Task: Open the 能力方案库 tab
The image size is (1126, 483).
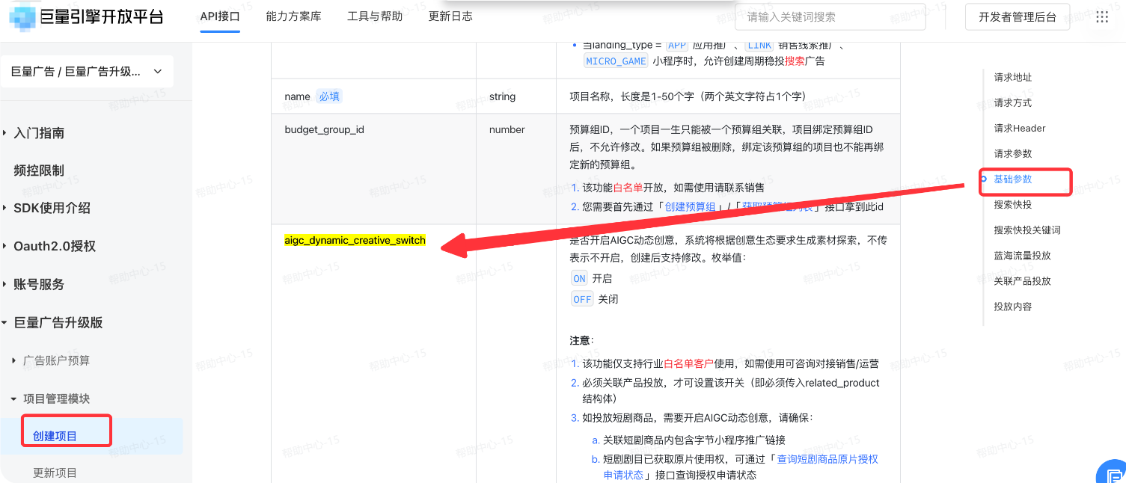Action: click(293, 16)
